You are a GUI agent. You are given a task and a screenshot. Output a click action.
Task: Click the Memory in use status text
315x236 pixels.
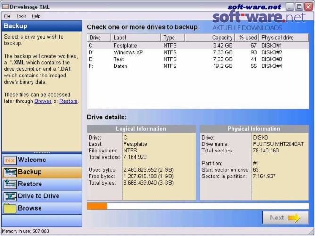click(25, 231)
